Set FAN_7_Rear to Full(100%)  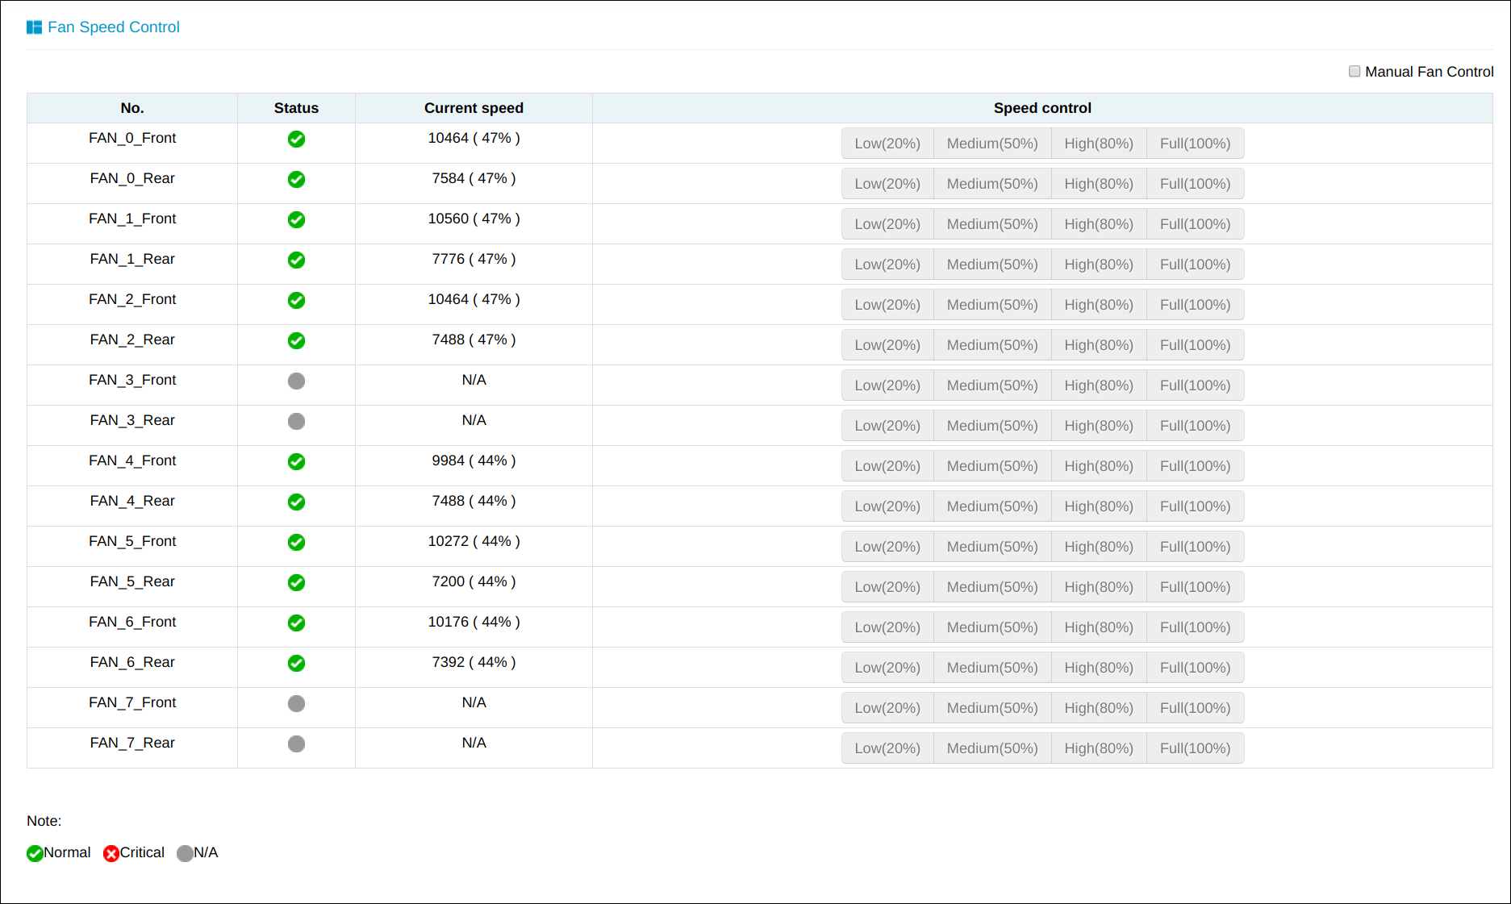click(1195, 748)
